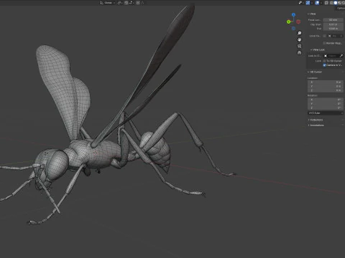Uncheck Camera to View checkbox
Screen dimensions: 345x258
pos(324,65)
